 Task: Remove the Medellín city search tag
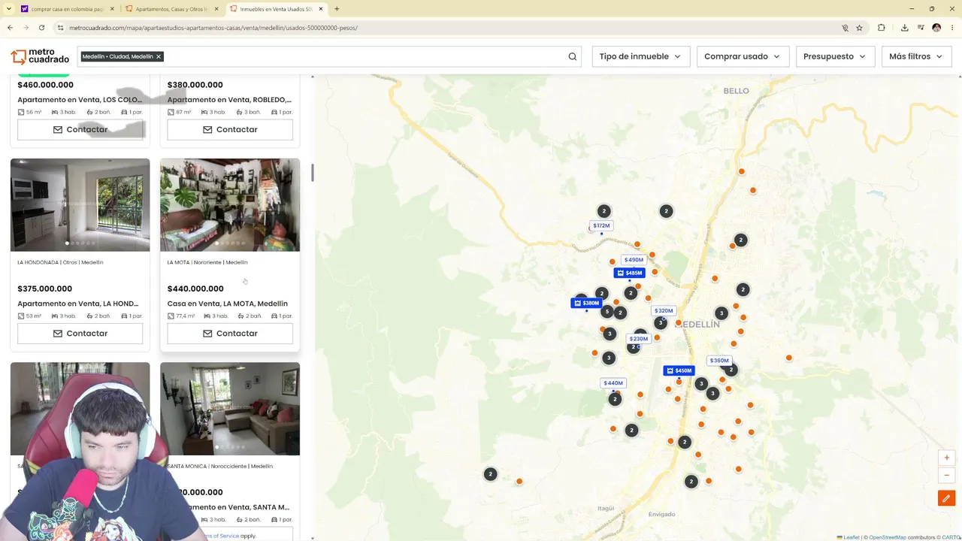point(159,56)
